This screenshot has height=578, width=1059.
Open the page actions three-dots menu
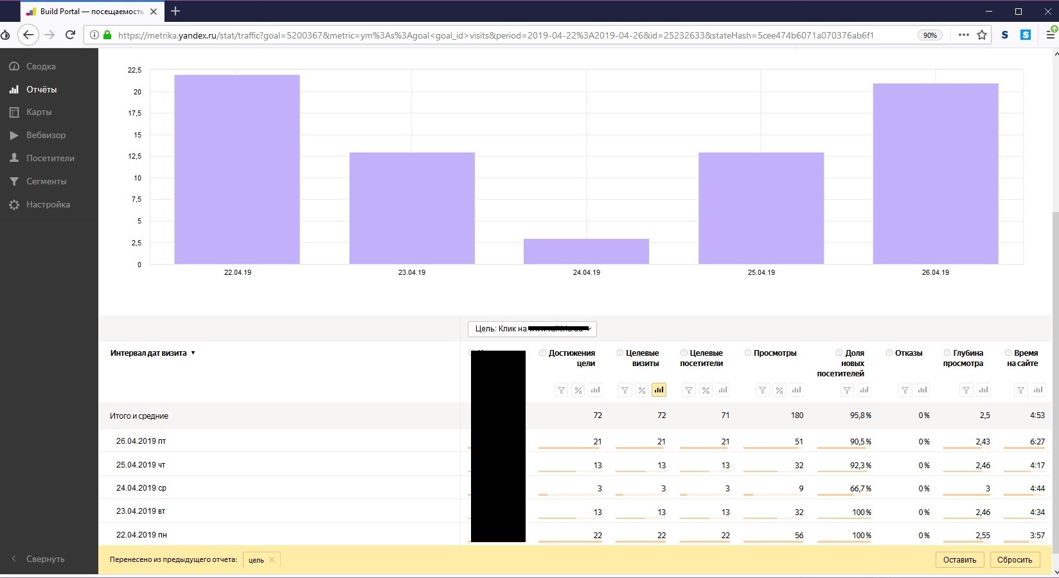(963, 35)
